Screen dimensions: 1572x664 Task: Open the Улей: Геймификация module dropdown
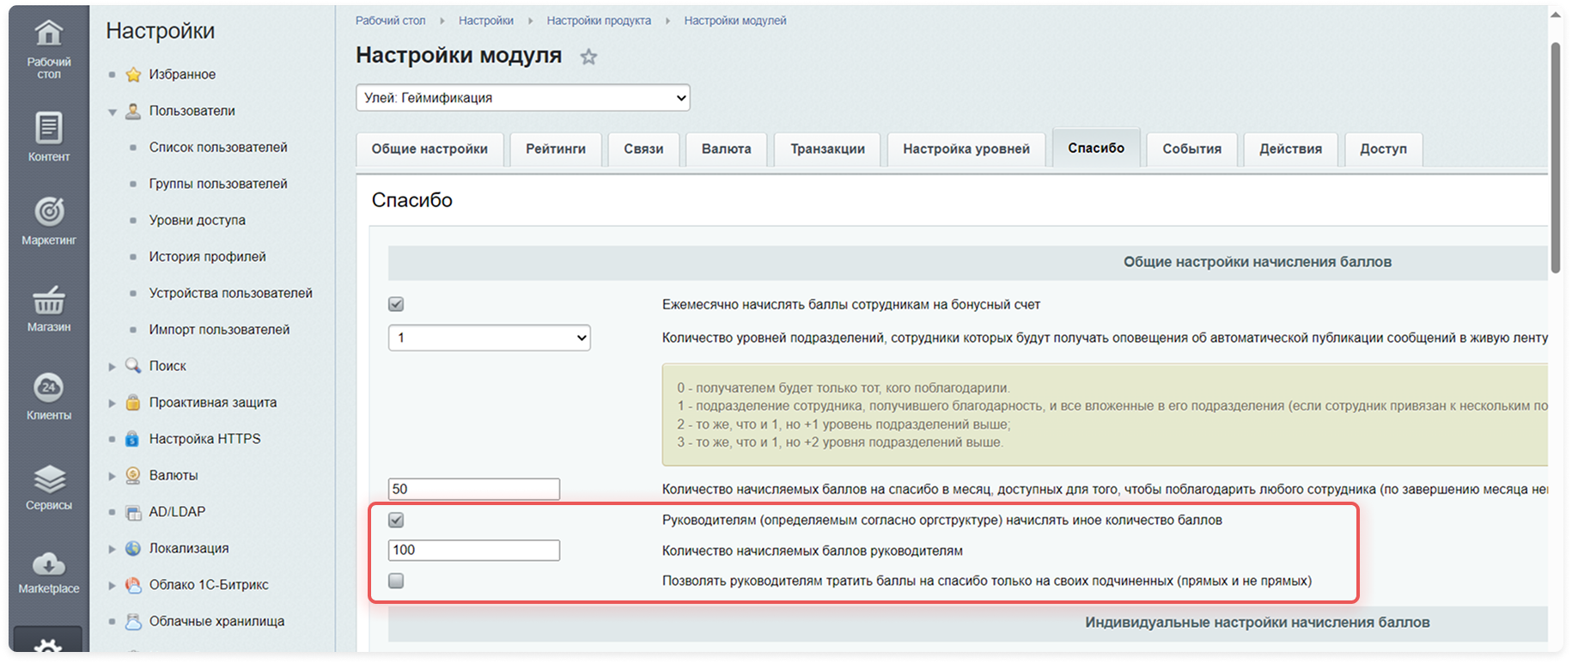tap(523, 98)
